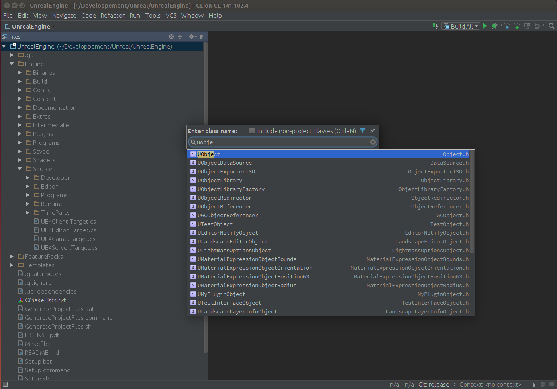The width and height of the screenshot is (557, 389).
Task: Hide the Files tool window
Action: [203, 37]
